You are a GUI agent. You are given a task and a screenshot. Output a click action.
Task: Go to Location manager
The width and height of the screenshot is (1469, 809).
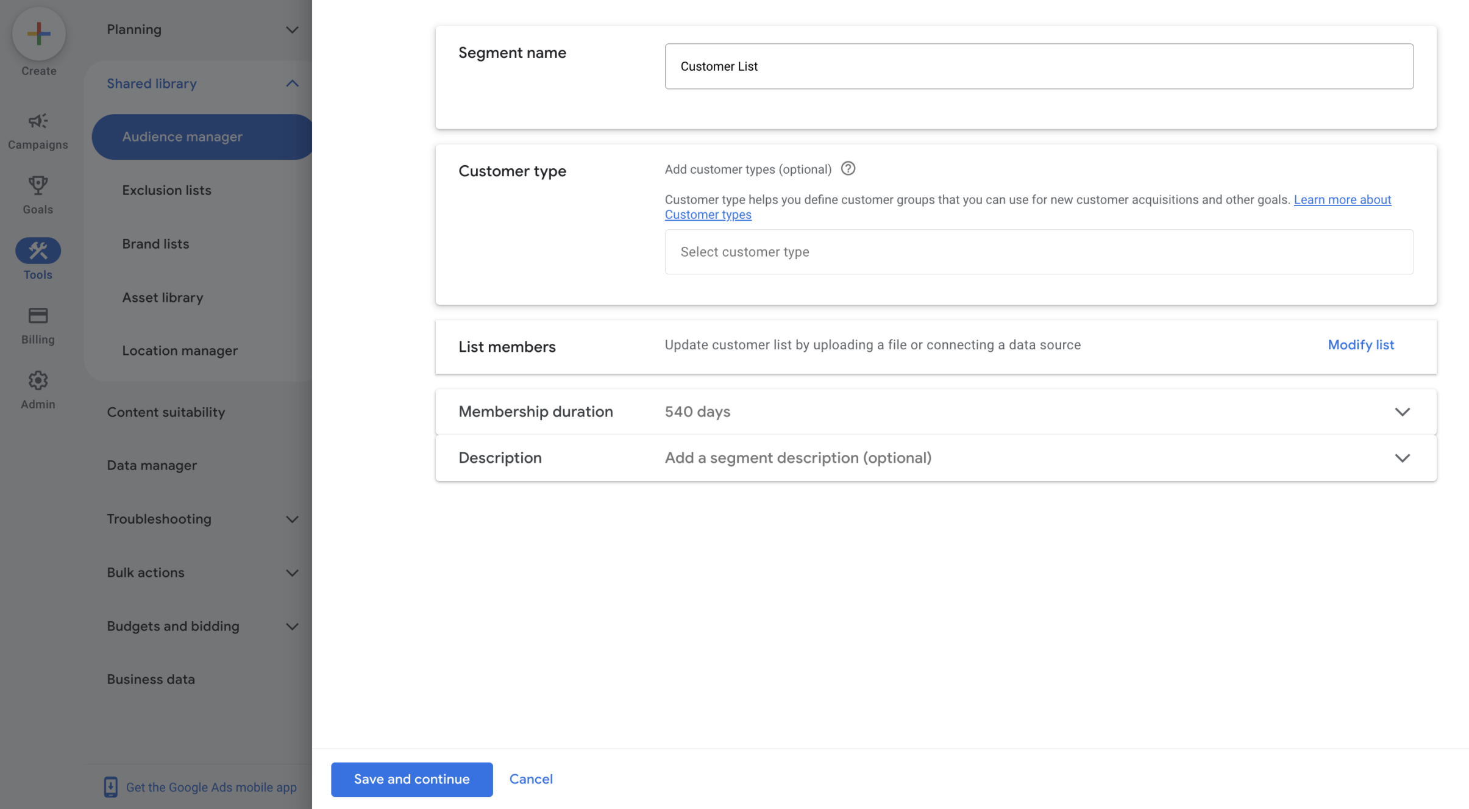[180, 350]
